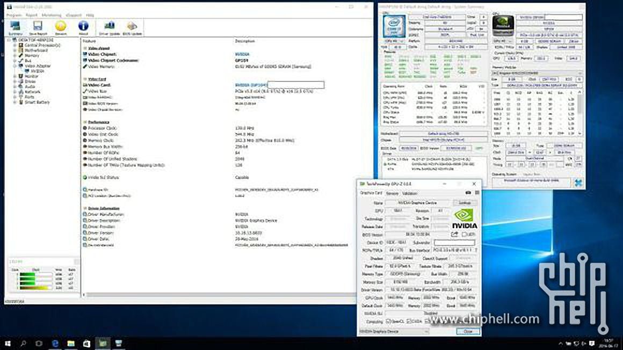
Task: Click the Save Report floppy icon
Action: 38,27
